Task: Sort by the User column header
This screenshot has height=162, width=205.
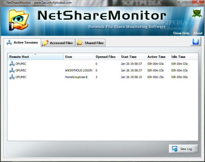Action: (x=79, y=57)
